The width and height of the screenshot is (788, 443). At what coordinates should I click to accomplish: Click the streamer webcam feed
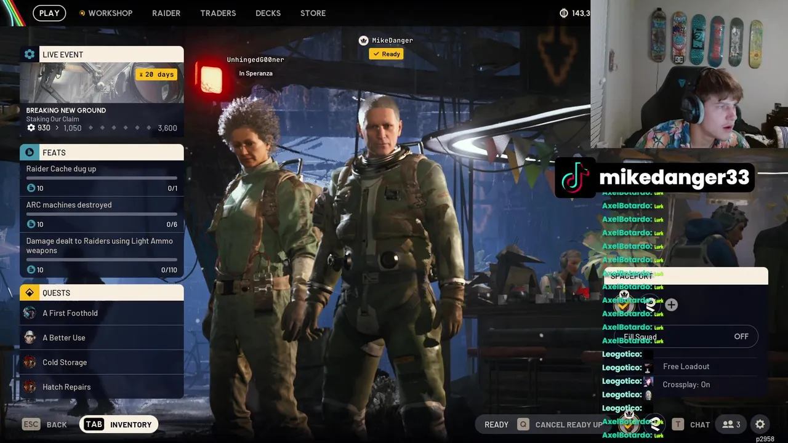[x=689, y=74]
